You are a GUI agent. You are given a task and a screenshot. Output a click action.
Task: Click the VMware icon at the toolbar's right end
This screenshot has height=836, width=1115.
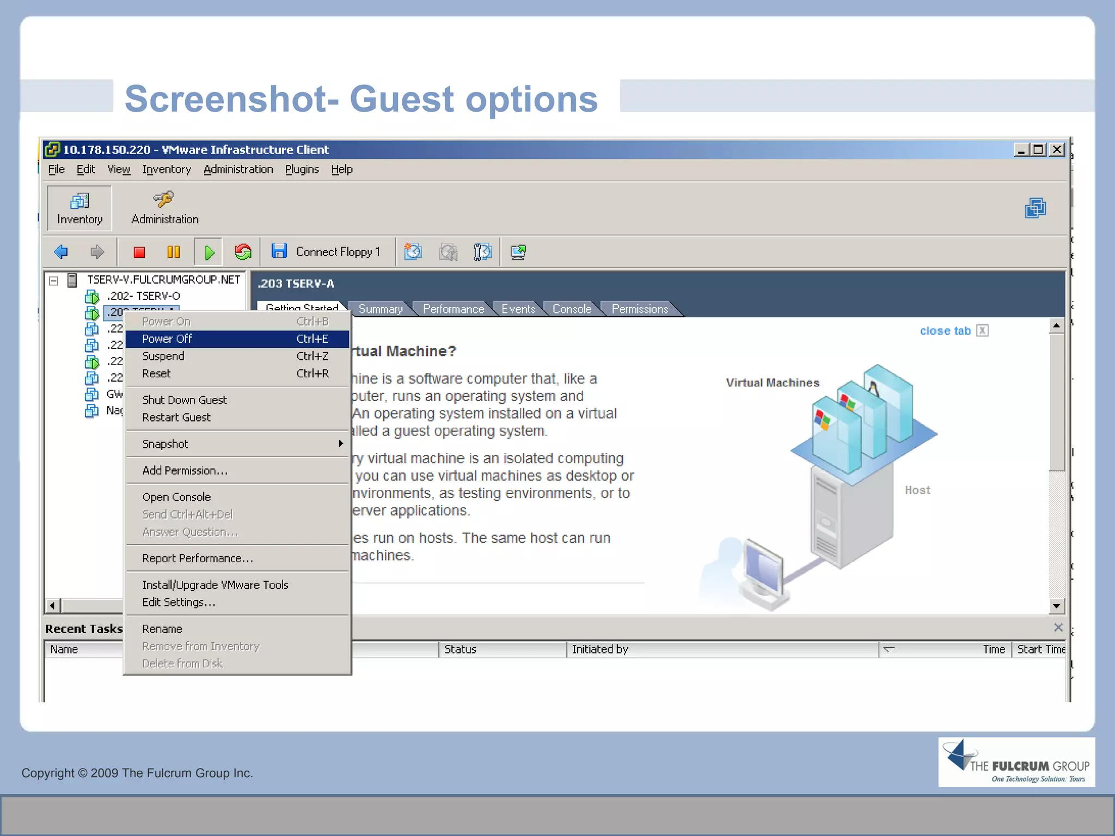tap(1036, 208)
